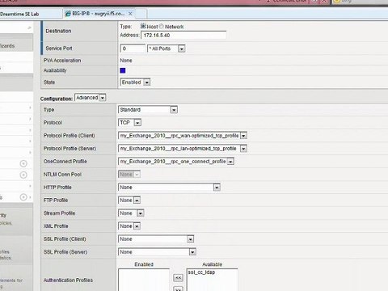Open the FTP Profile dropdown
Screen dimensions: 388x291
click(x=129, y=200)
